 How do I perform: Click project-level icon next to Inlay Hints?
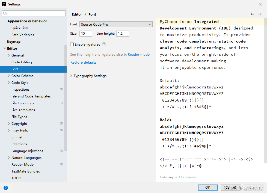tap(61, 130)
